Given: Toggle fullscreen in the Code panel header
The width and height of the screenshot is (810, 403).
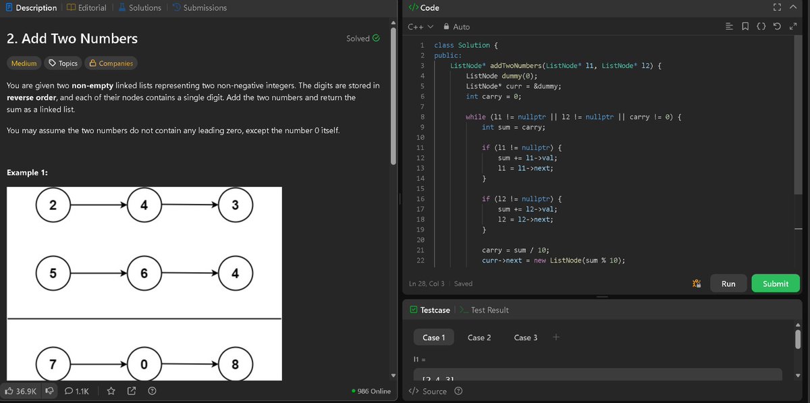Looking at the screenshot, I should [777, 7].
